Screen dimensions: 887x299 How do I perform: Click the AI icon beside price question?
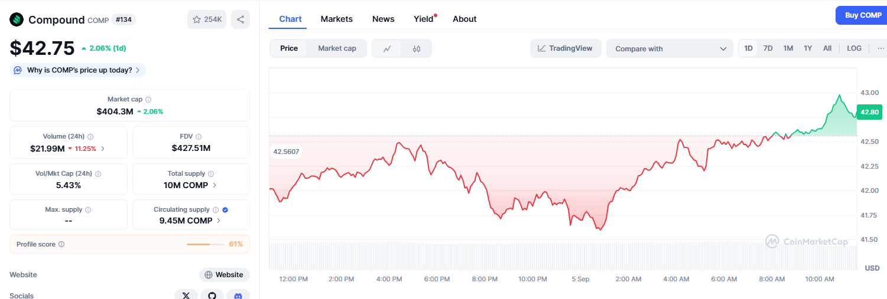click(18, 70)
